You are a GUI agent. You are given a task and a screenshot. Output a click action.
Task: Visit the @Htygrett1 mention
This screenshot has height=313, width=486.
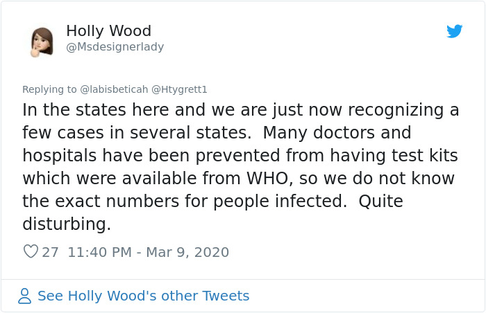click(x=179, y=89)
